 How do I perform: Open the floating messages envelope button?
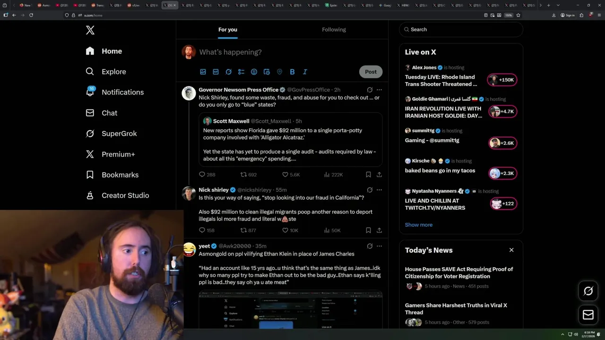(x=588, y=315)
